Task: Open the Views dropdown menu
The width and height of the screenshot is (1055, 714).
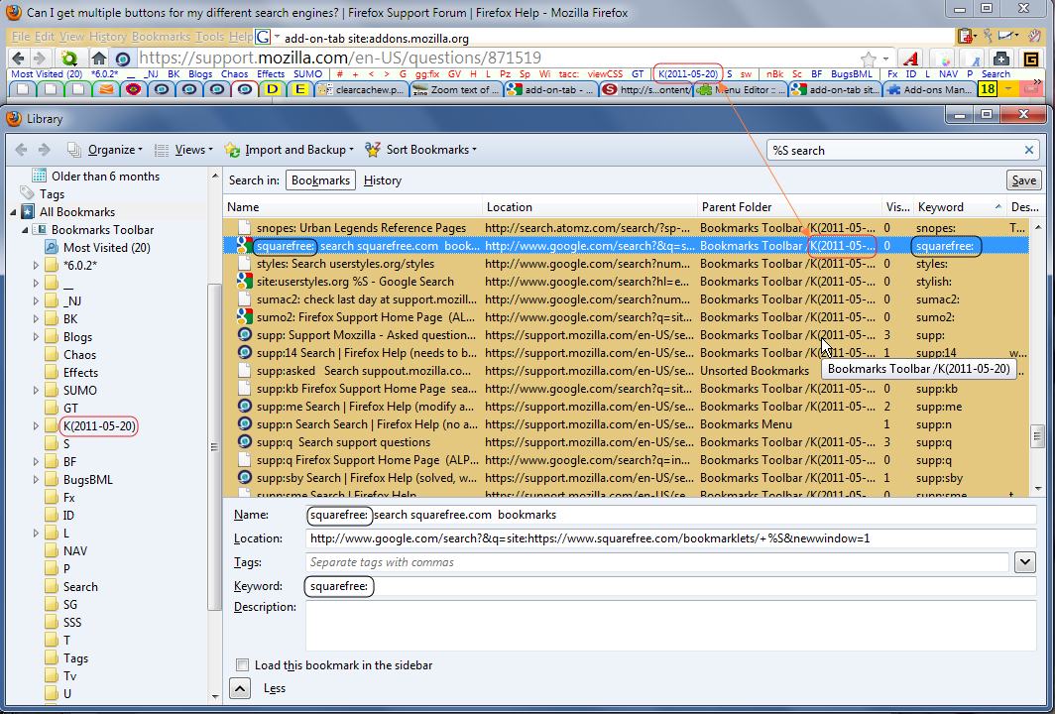Action: tap(183, 150)
